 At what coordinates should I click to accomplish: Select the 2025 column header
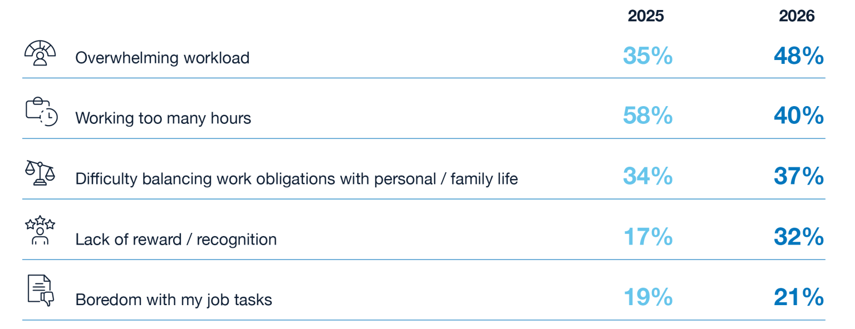(x=646, y=17)
